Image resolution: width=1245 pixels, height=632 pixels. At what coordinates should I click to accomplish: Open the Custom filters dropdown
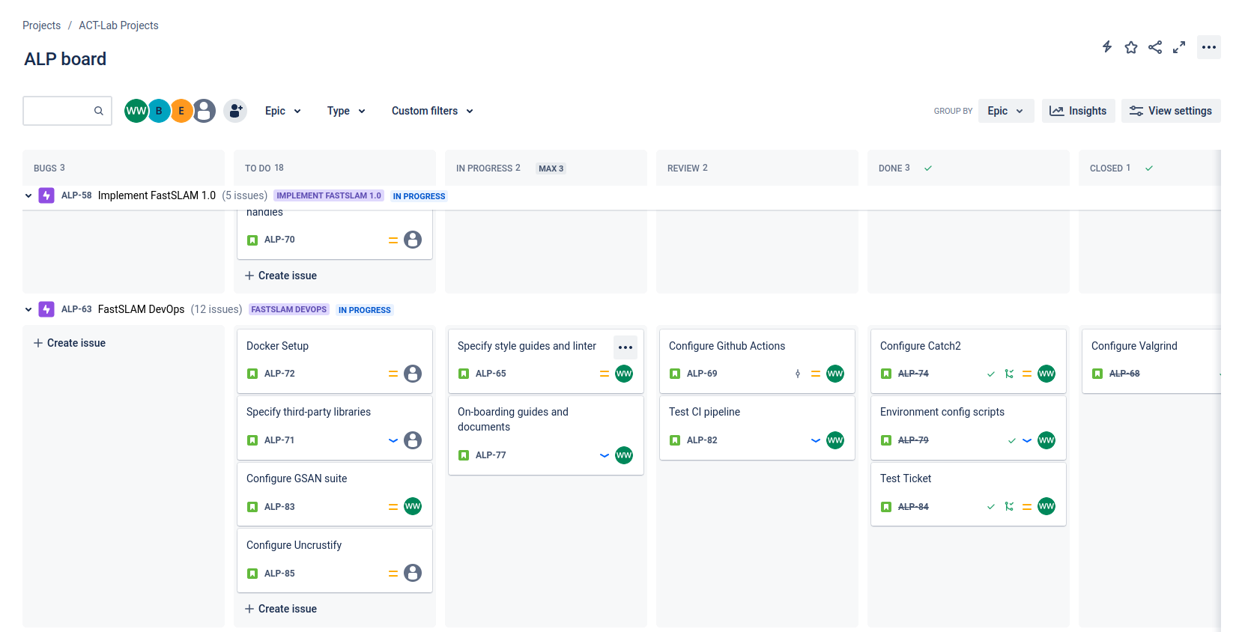click(432, 111)
